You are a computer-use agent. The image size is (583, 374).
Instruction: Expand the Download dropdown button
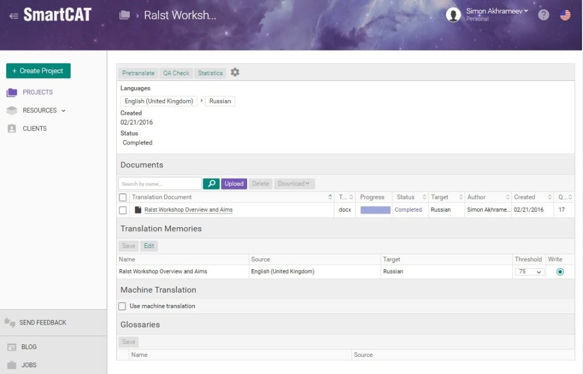(x=294, y=183)
